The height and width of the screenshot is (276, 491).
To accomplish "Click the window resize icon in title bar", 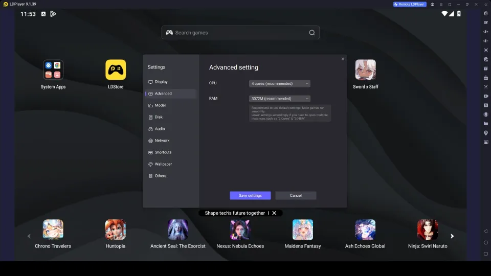I will point(450,5).
